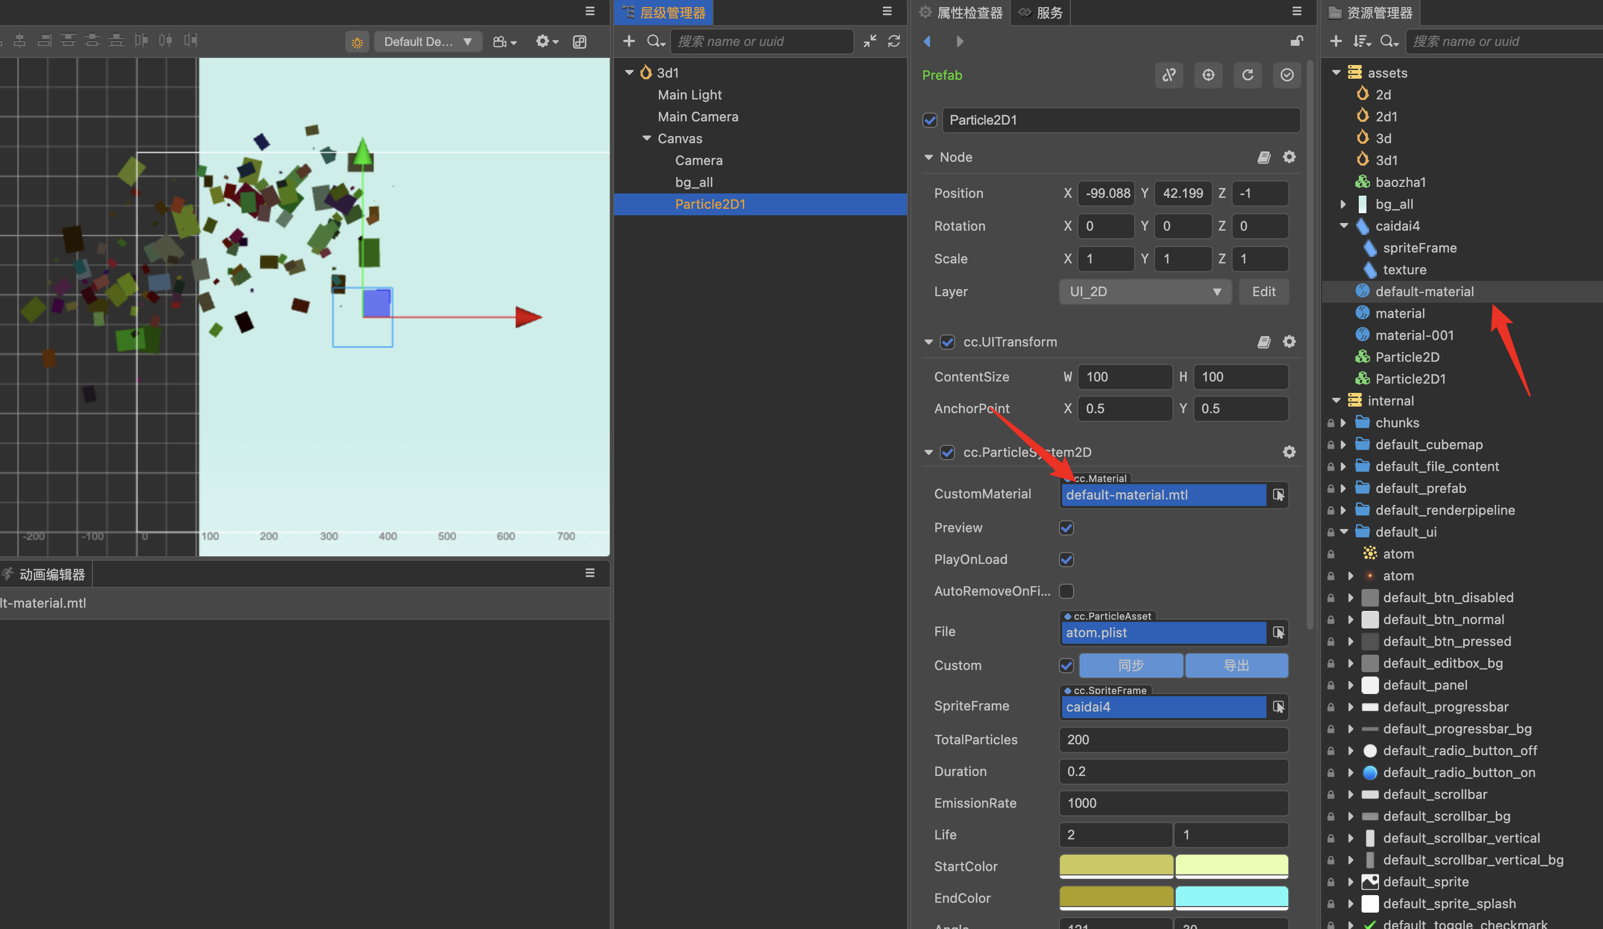Screen dimensions: 1603x929
Task: Click the inspector lock icon
Action: point(1296,42)
